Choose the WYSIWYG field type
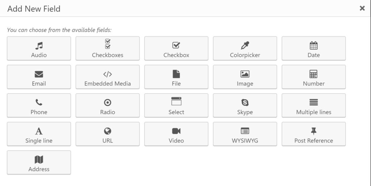This screenshot has height=186, width=371. pyautogui.click(x=245, y=134)
